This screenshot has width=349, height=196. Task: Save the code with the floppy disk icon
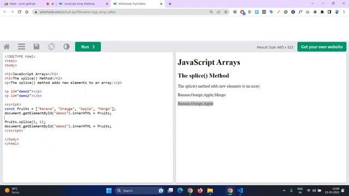37,47
